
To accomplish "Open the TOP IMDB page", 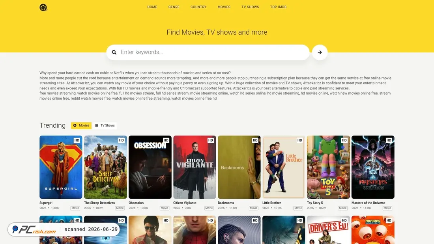I will click(x=279, y=7).
